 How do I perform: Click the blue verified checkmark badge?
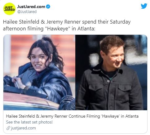pos(48,7)
